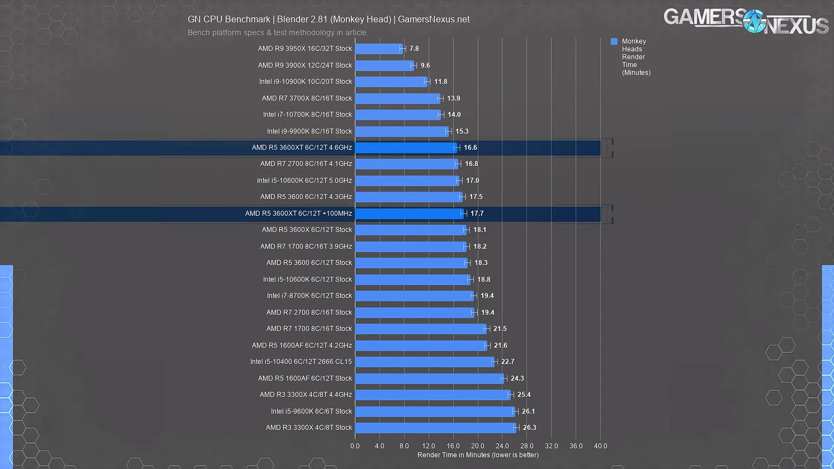
Task: Click the 25.4 value for the R3 3300X 4.4GHz
Action: 524,395
